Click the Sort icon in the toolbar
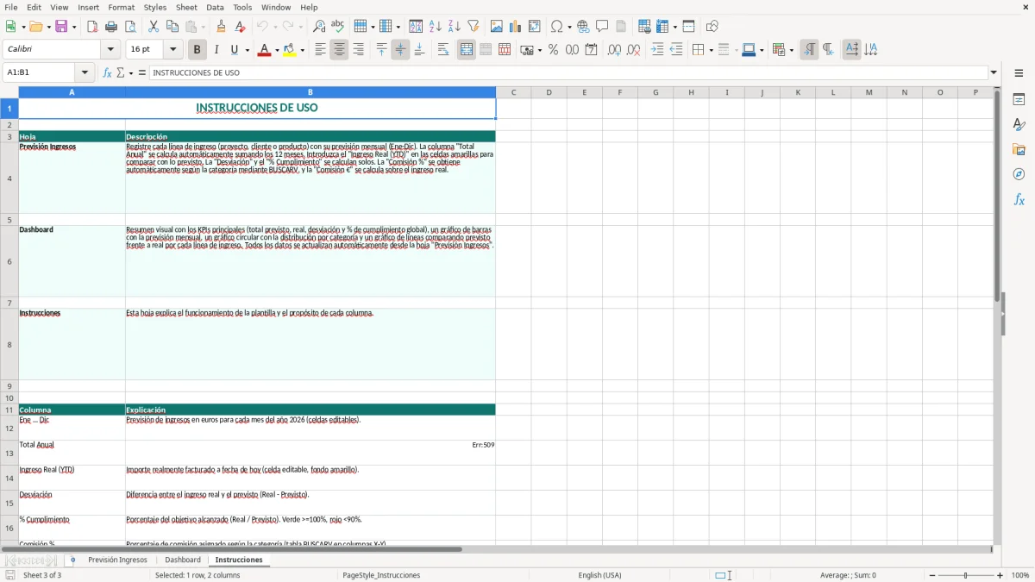Viewport: 1035px width, 582px height. (x=416, y=27)
